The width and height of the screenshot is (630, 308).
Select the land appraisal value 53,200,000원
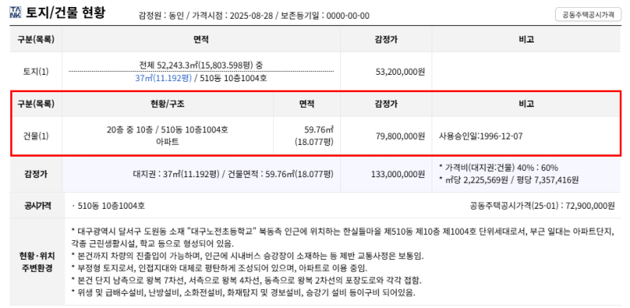[x=400, y=72]
